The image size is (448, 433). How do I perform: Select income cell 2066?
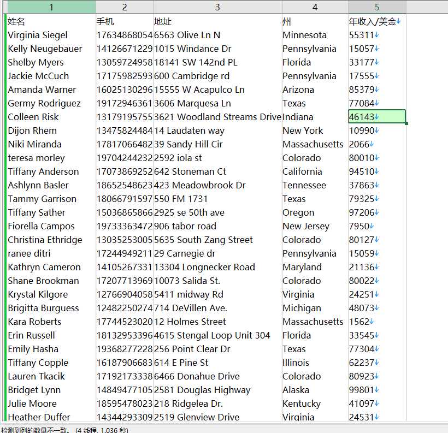pyautogui.click(x=377, y=144)
